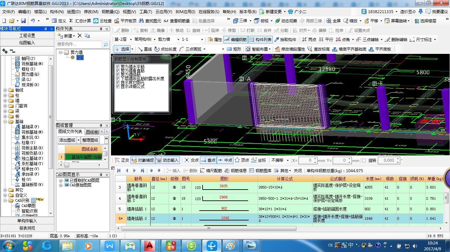Select 剪力墙(Q) in navigation tree
Screen dimensions: 450x252
pyautogui.click(x=30, y=74)
